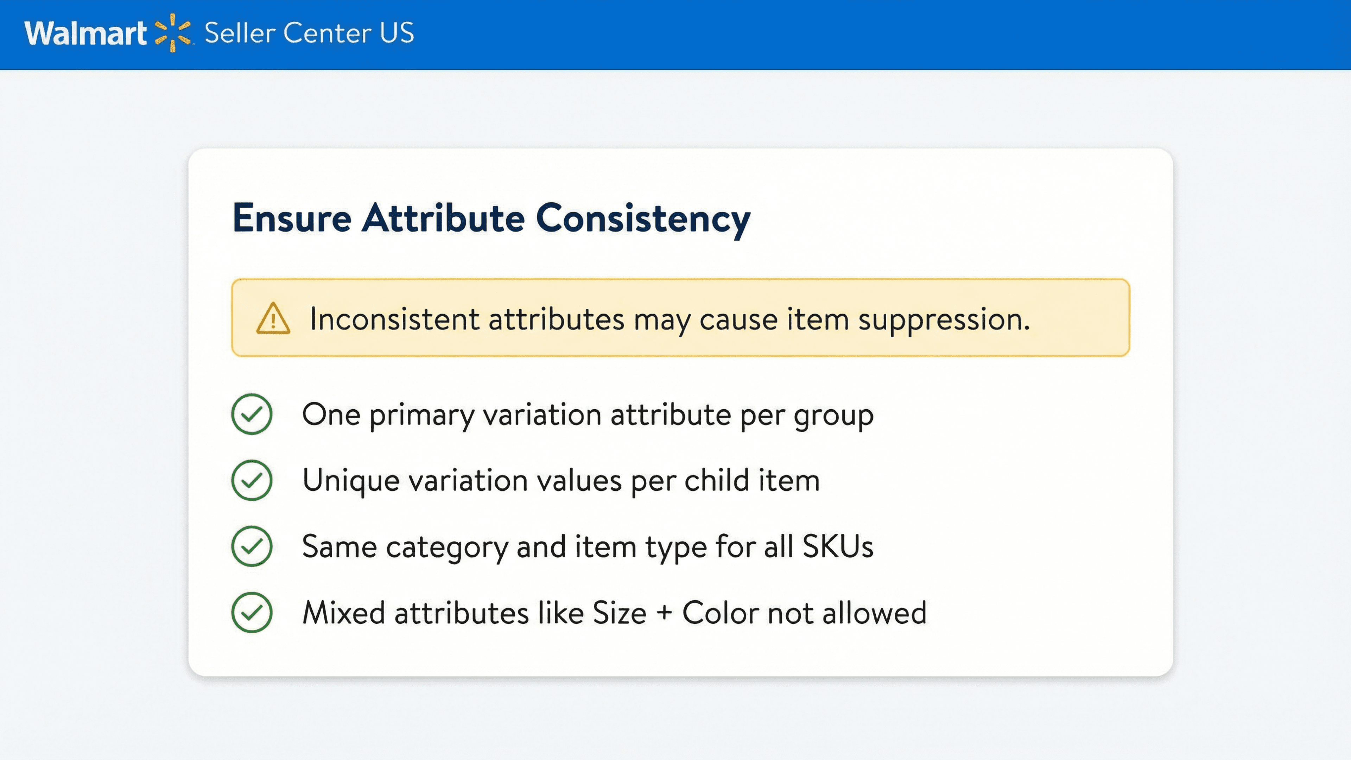Click the word 'Consistency' in the card heading
This screenshot has width=1351, height=760.
click(642, 218)
